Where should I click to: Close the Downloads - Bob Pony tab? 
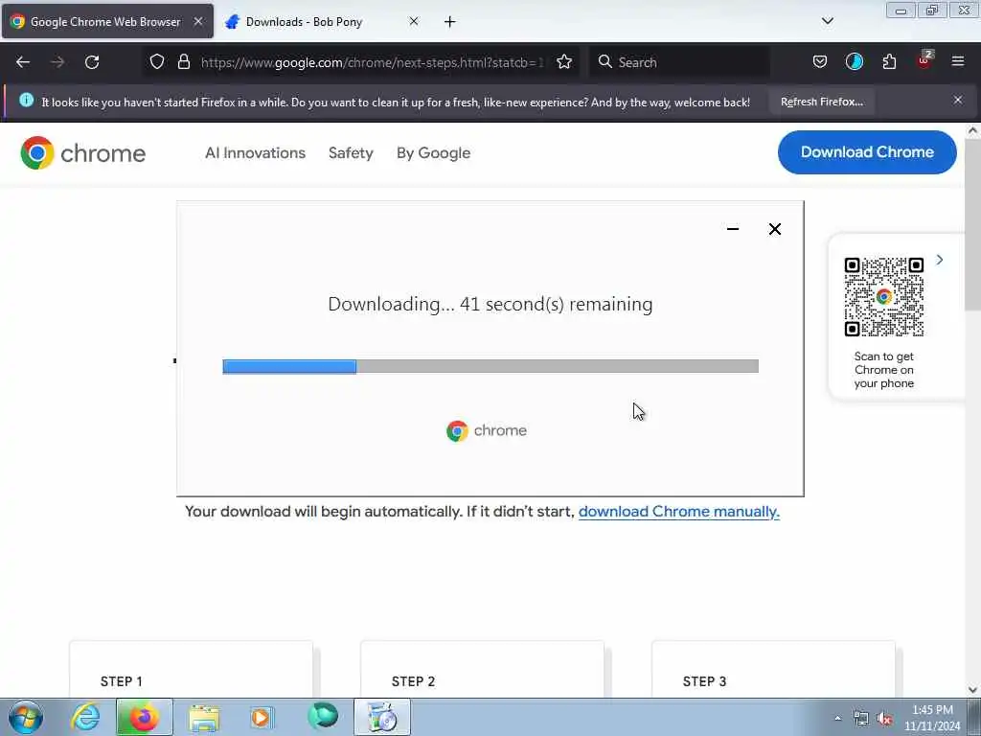[414, 21]
